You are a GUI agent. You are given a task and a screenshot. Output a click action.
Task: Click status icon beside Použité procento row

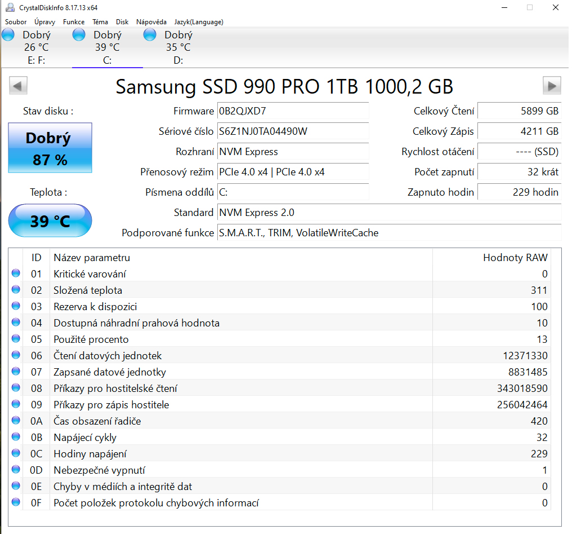click(16, 339)
